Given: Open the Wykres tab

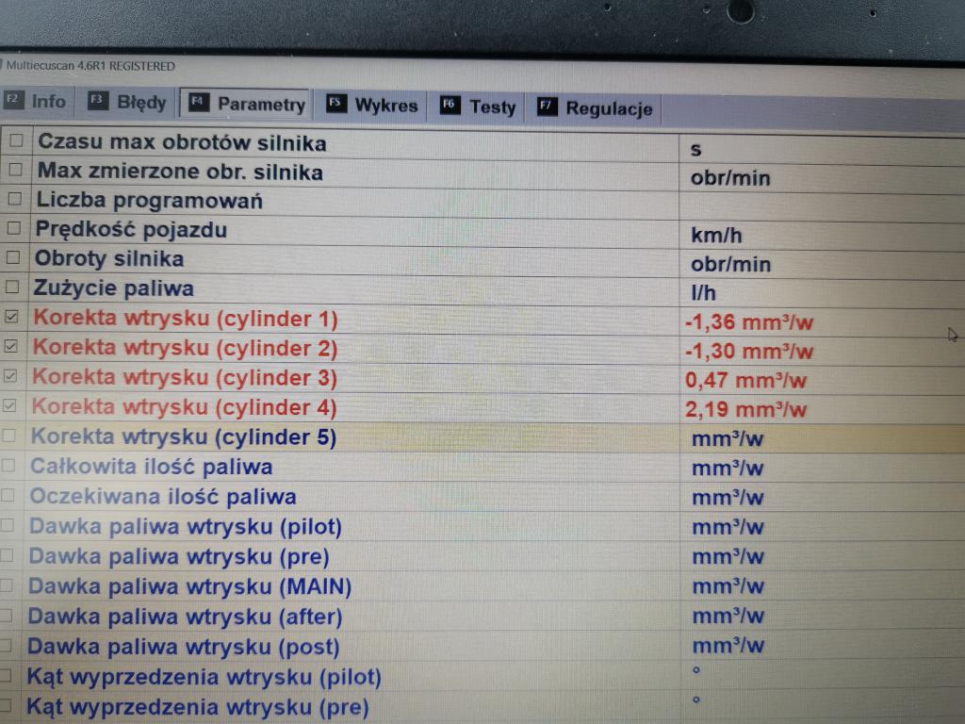Looking at the screenshot, I should pos(372,105).
